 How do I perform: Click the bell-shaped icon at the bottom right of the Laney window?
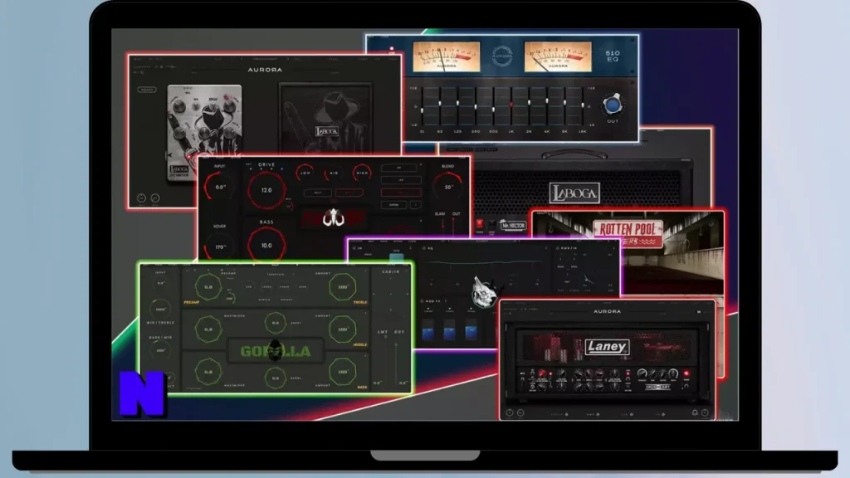[695, 413]
